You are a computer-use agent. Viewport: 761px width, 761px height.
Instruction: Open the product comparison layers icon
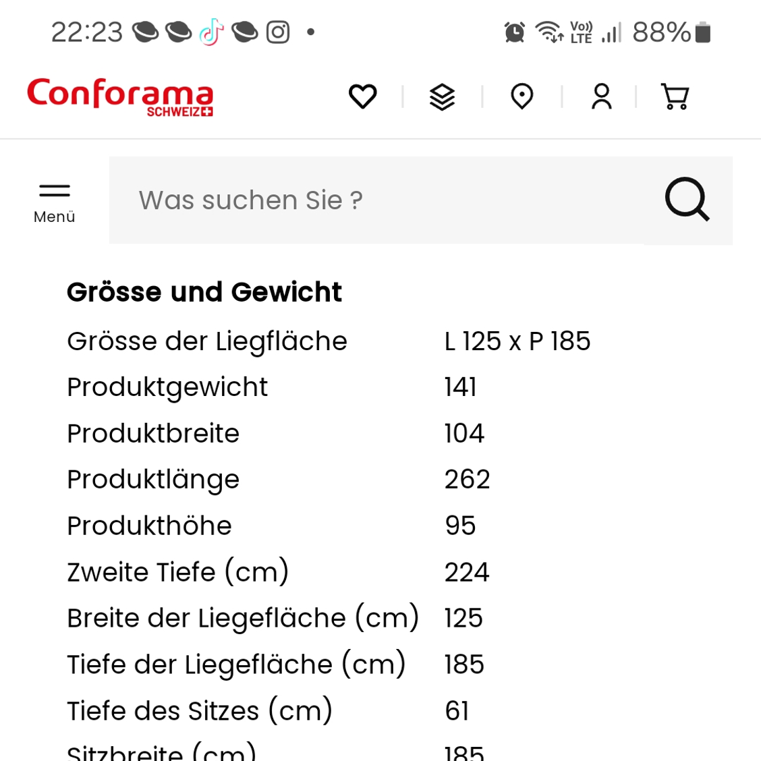[x=442, y=96]
